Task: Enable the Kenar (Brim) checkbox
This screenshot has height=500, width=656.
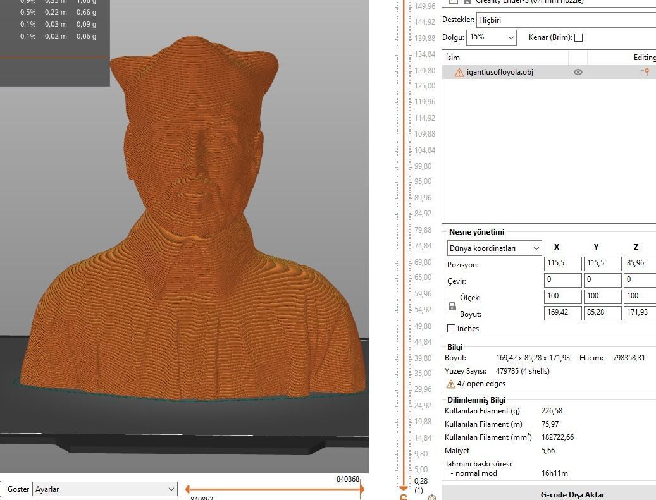Action: pos(579,38)
